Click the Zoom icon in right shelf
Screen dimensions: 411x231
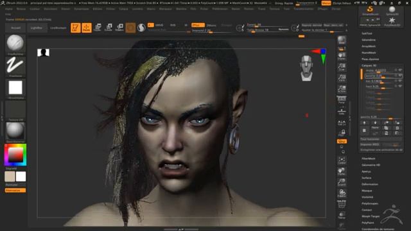point(342,67)
